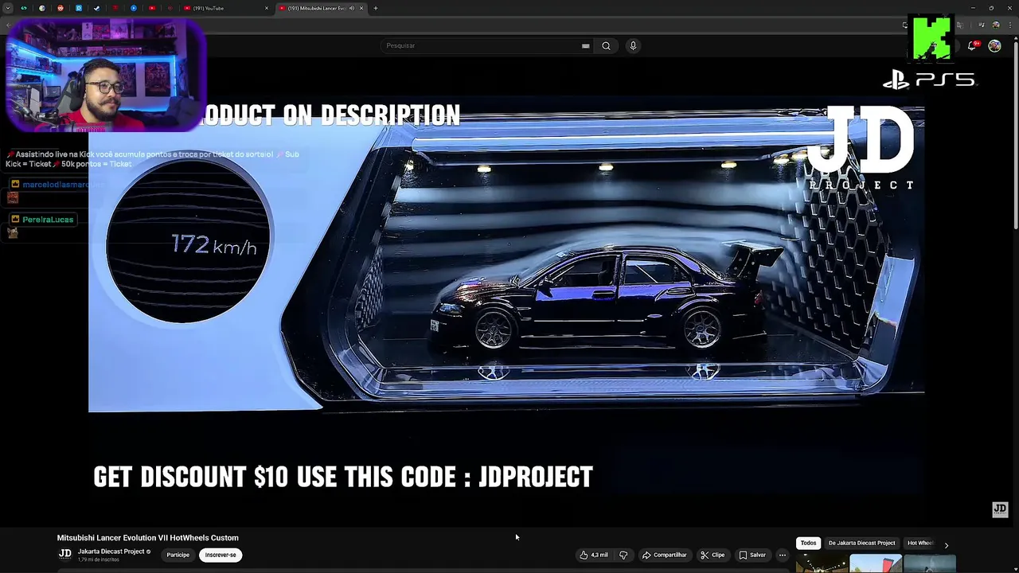Open a new browser tab with plus

point(376,8)
